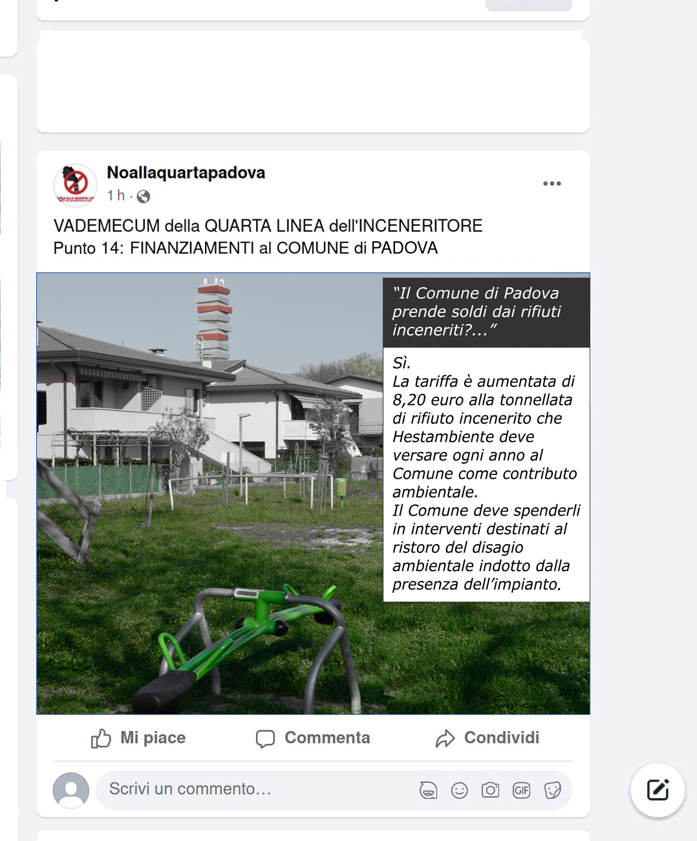The width and height of the screenshot is (697, 841).
Task: Open the sticker picker icon
Action: pos(552,790)
